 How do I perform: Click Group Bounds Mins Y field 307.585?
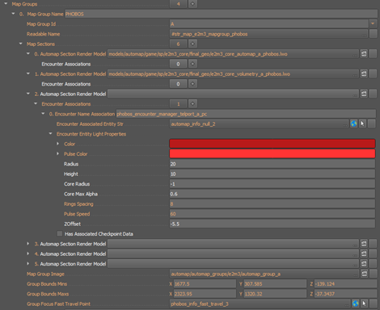click(275, 284)
